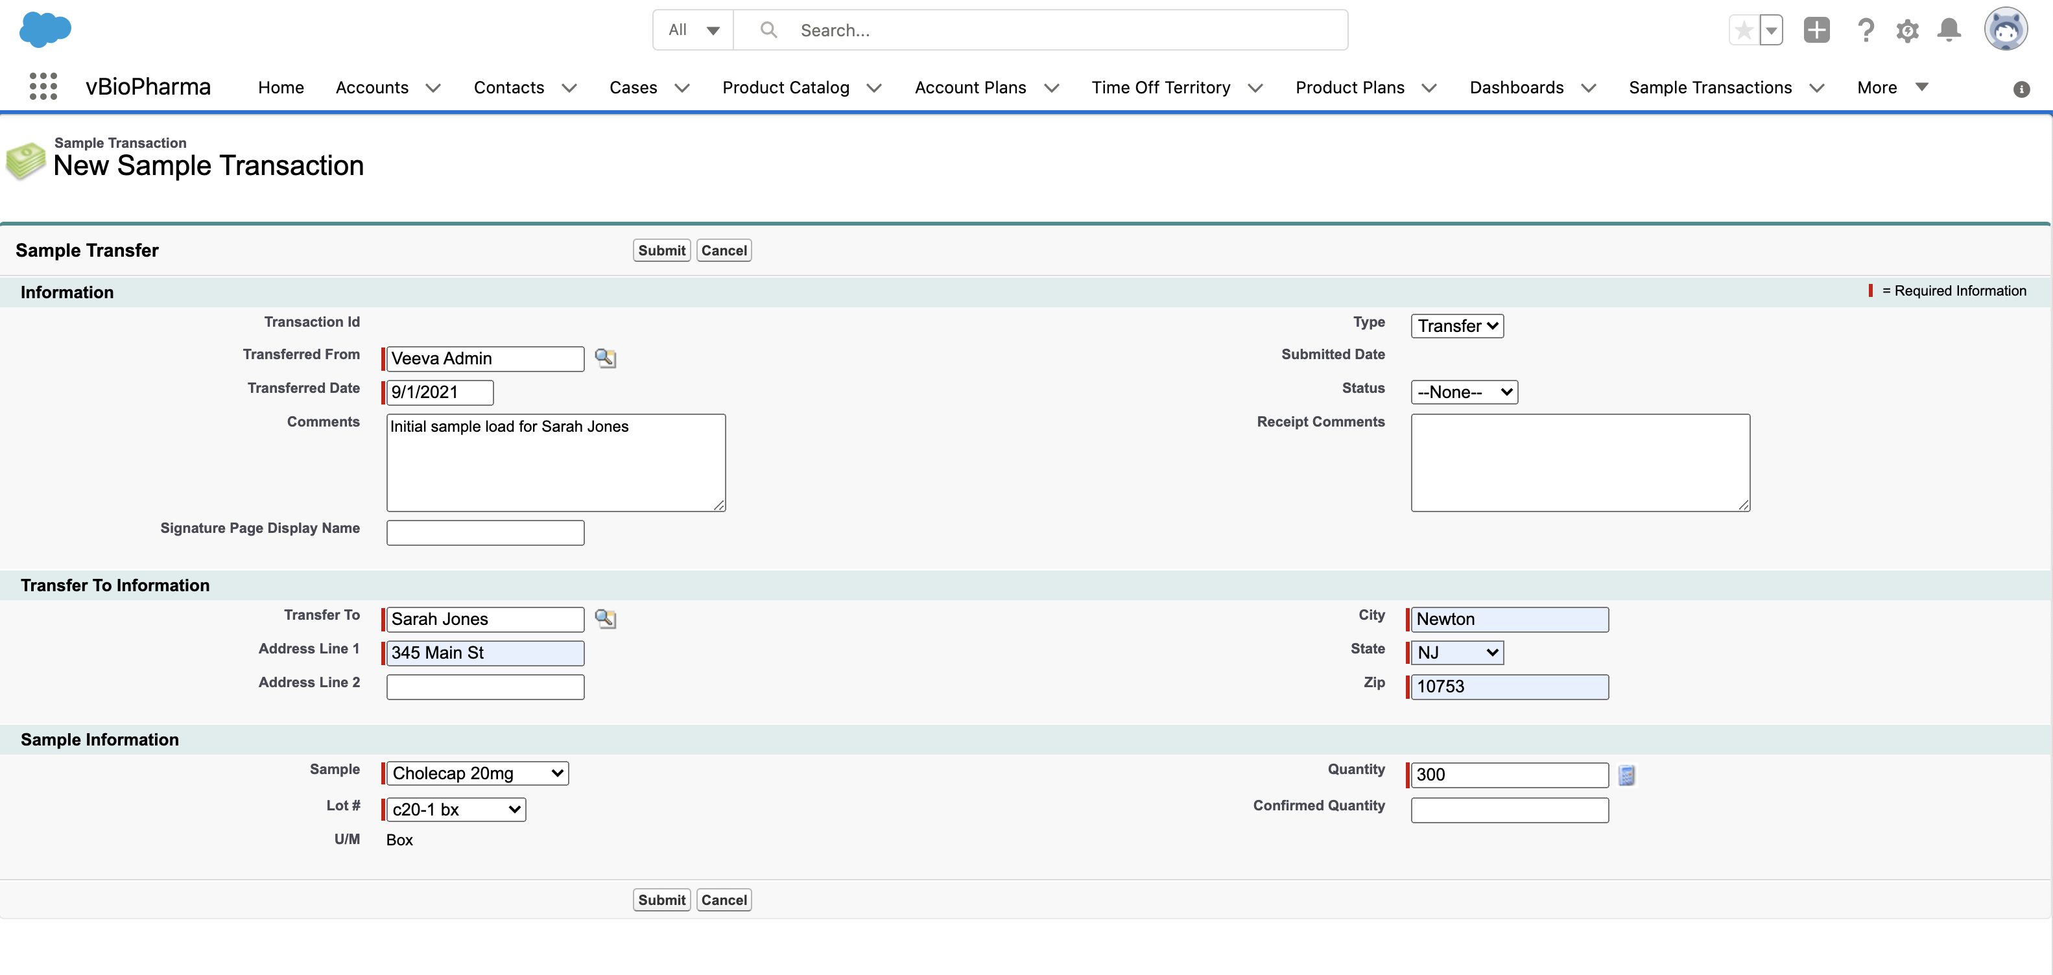This screenshot has width=2053, height=975.
Task: Go to the Home tab
Action: 281,88
